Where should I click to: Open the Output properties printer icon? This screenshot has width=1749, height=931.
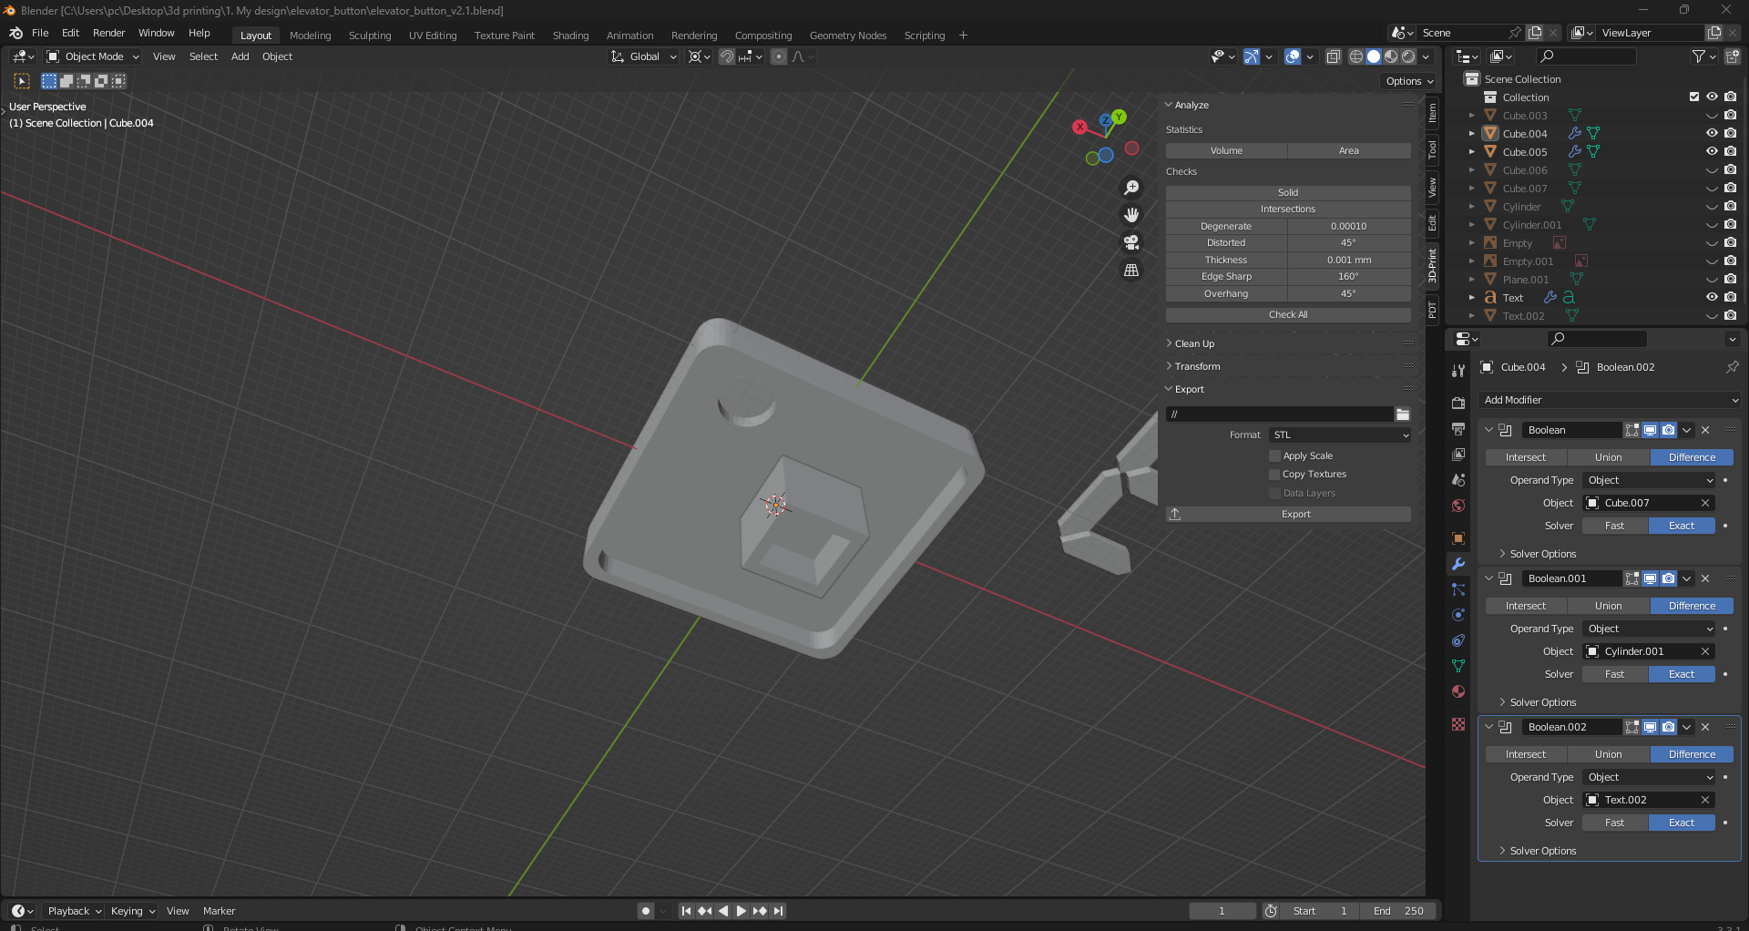click(x=1458, y=429)
